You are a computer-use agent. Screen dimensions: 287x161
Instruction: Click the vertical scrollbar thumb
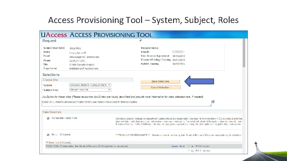244,53
